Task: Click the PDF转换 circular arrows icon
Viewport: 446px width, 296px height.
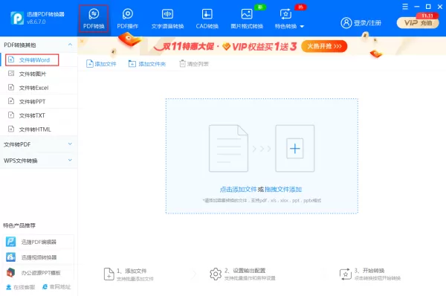Action: [94, 13]
